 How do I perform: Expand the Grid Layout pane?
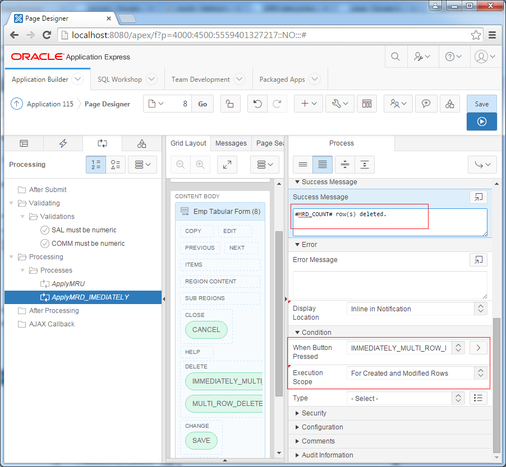(227, 165)
